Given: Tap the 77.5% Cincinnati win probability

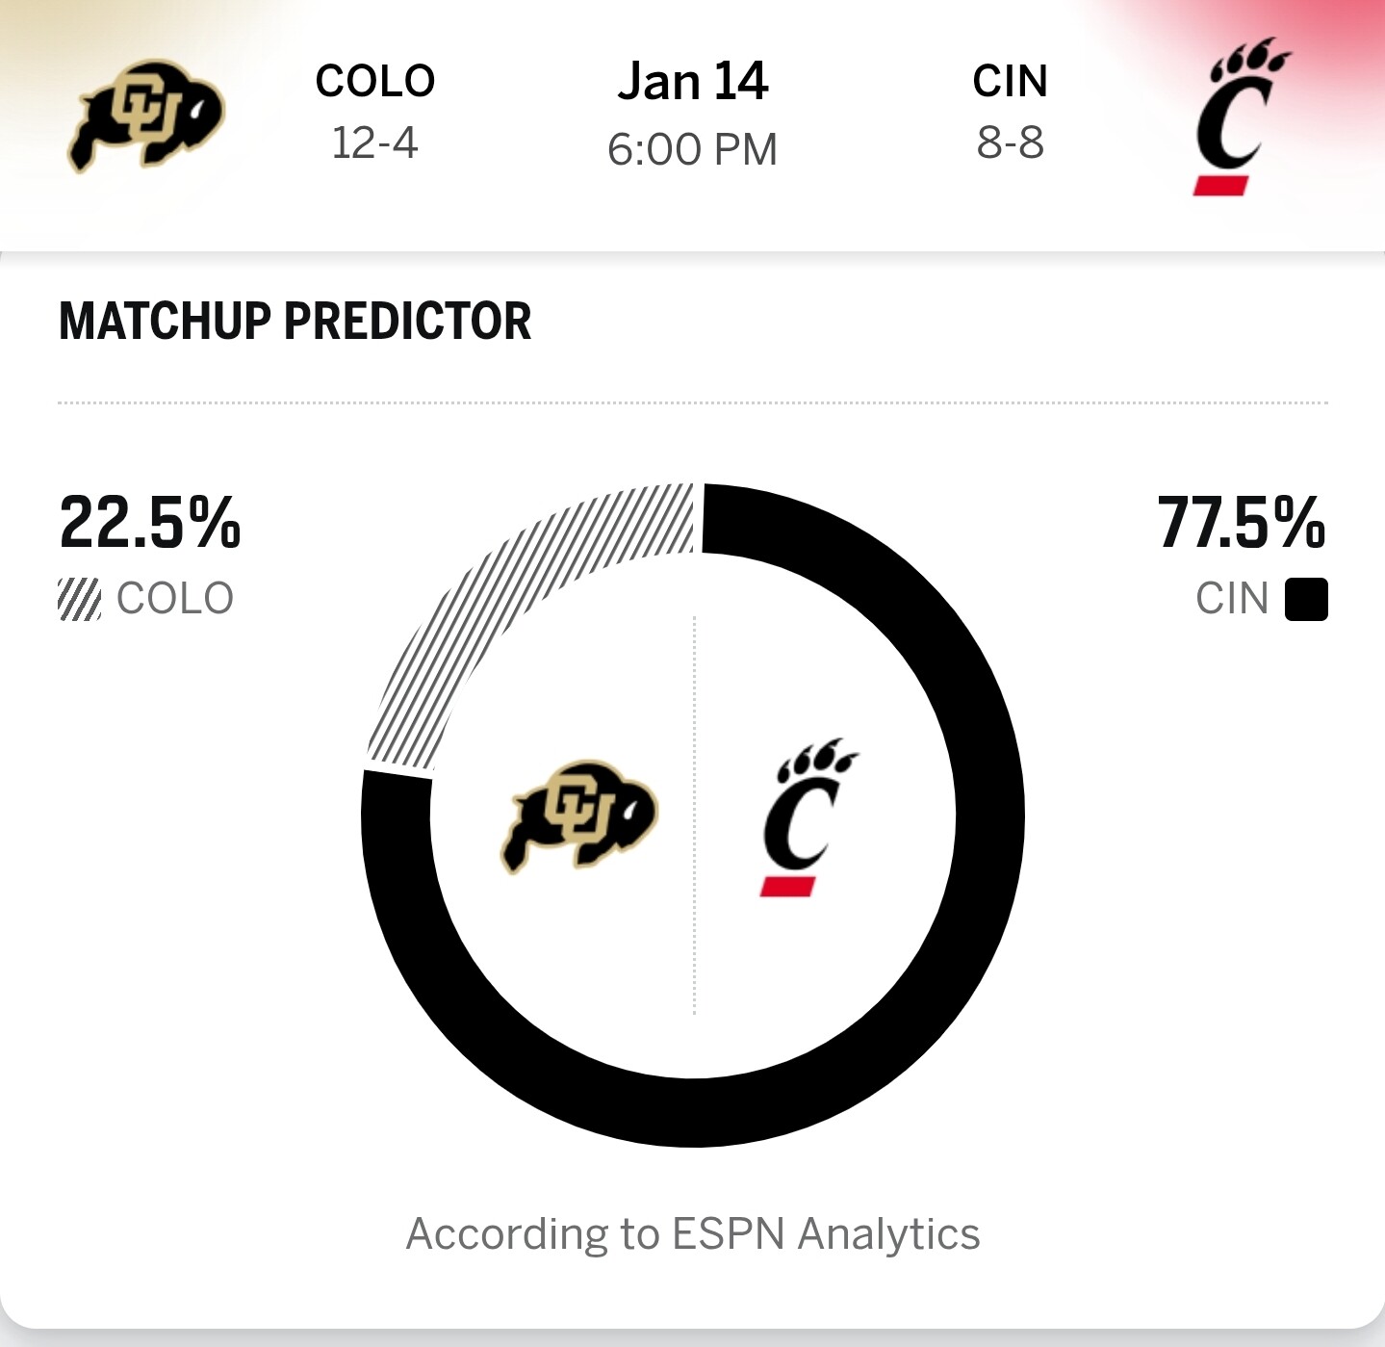Looking at the screenshot, I should pyautogui.click(x=1242, y=523).
